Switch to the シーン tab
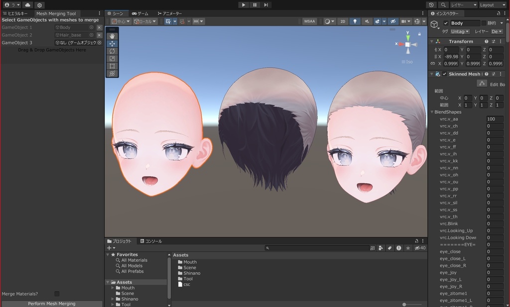The image size is (510, 307). [116, 13]
